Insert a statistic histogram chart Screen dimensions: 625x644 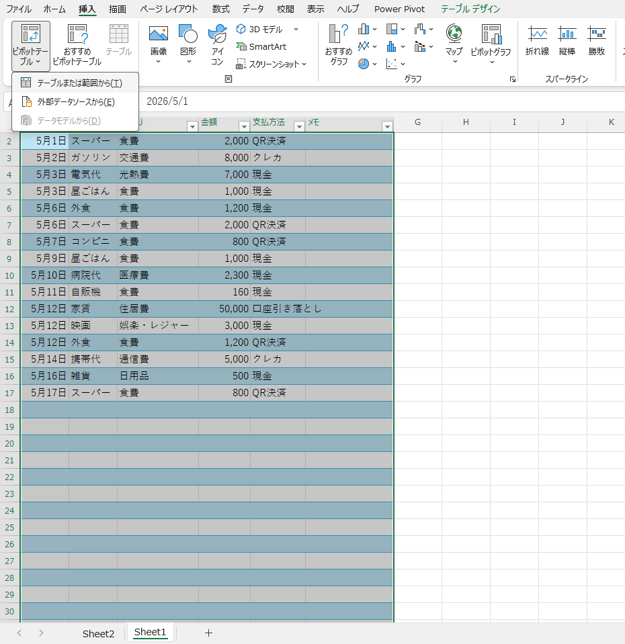[x=392, y=46]
